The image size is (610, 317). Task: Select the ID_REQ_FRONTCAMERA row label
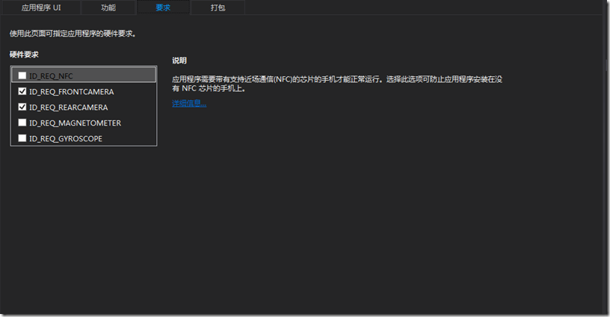(72, 92)
